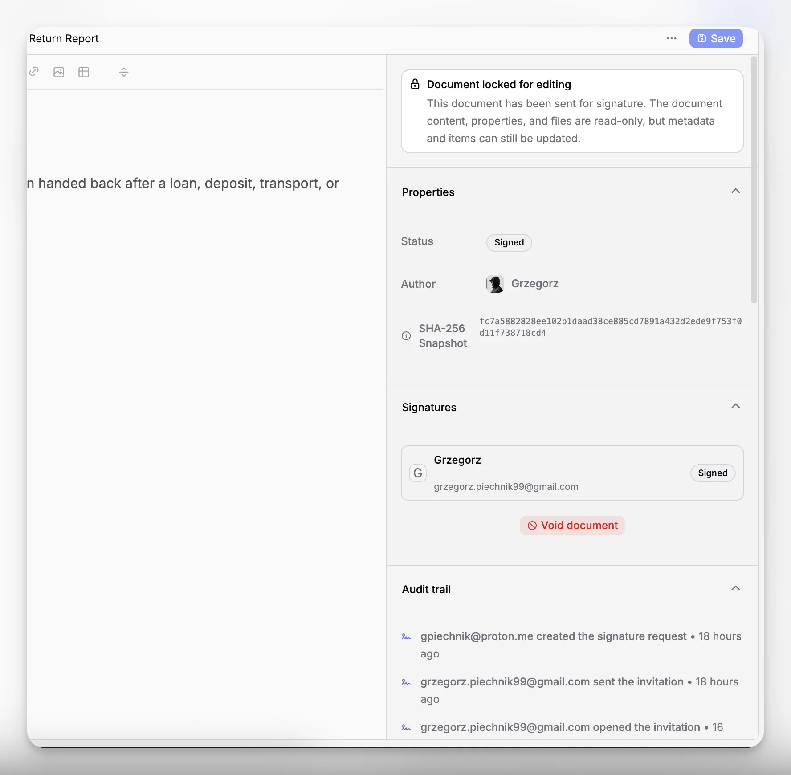
Task: Click grzegorz.piechnik99@gmail.com in signer card
Action: coord(506,487)
